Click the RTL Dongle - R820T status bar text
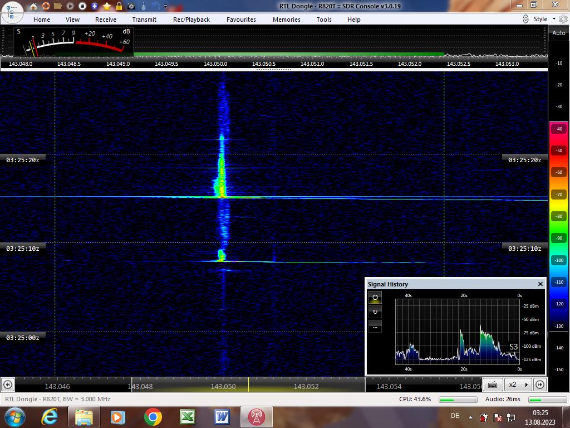 pyautogui.click(x=57, y=399)
